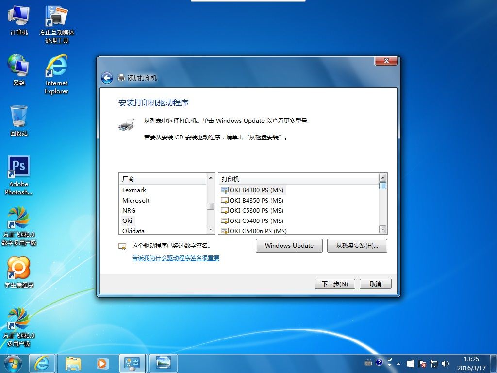Select OKI C5400n PS (MS) printer
Viewport: 497px width, 373px height.
pyautogui.click(x=258, y=231)
